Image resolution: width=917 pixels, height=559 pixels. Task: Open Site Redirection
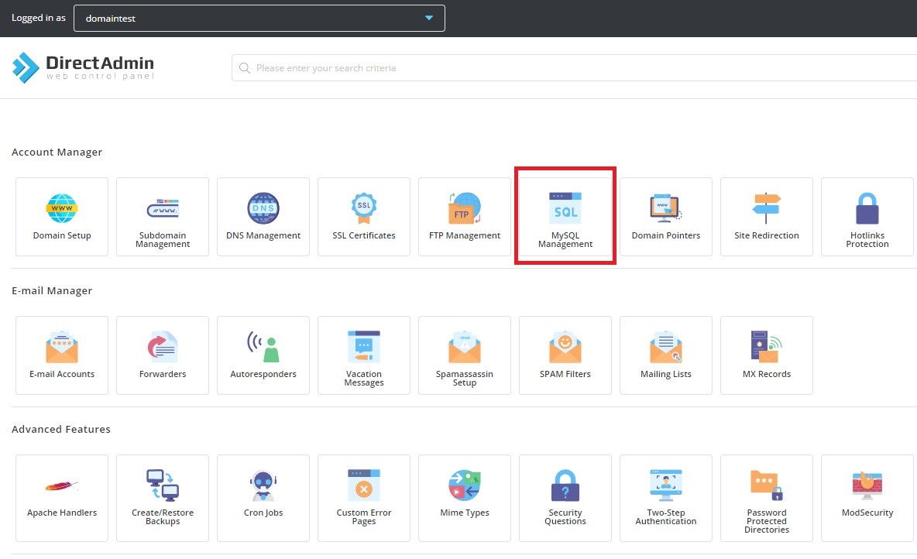click(x=767, y=216)
